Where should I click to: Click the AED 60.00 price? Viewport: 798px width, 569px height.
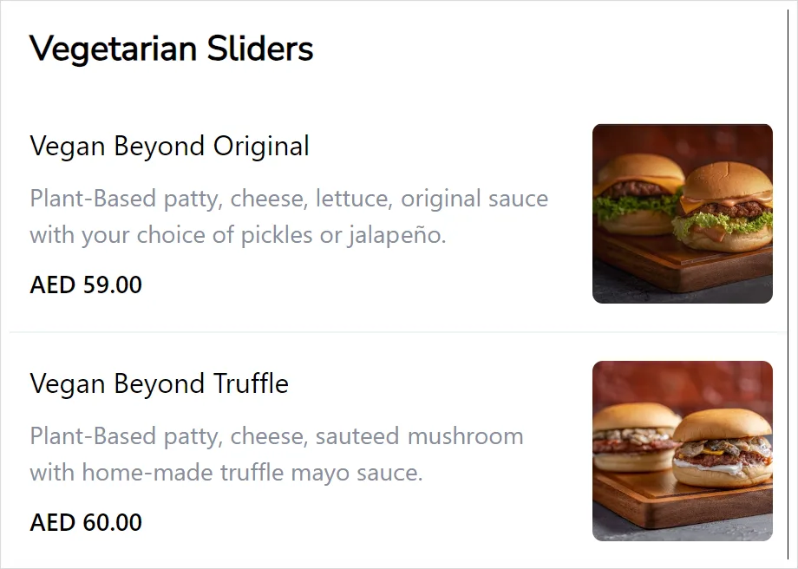coord(86,522)
